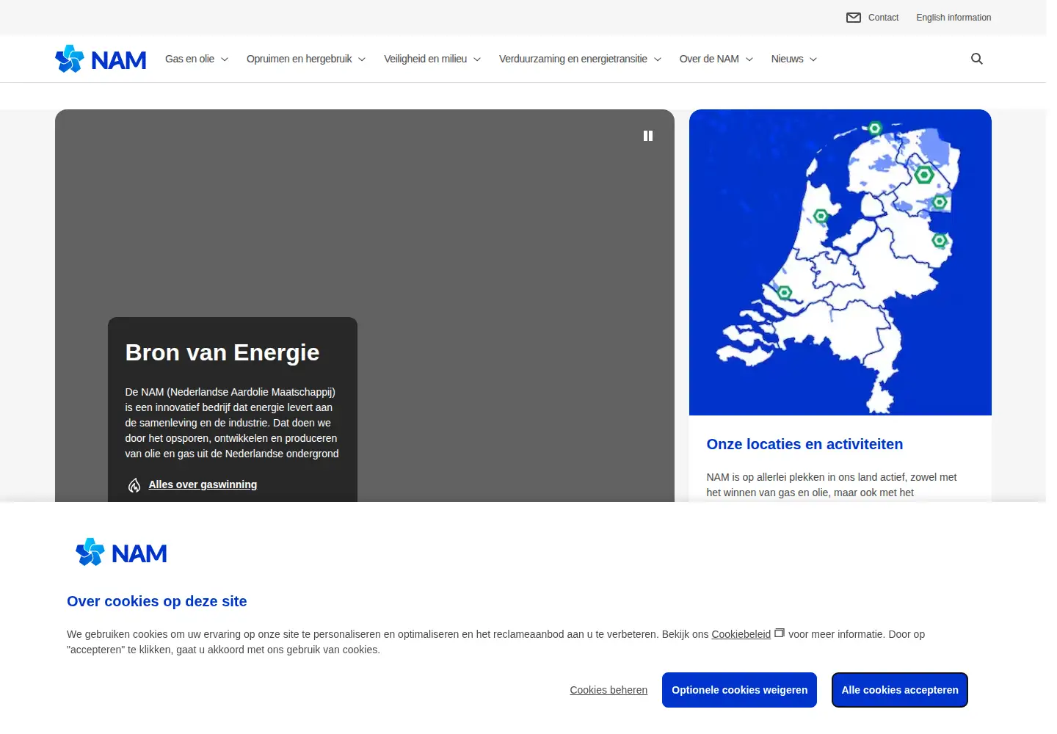Click the external-link icon after Cookiebeleid

coord(780,633)
